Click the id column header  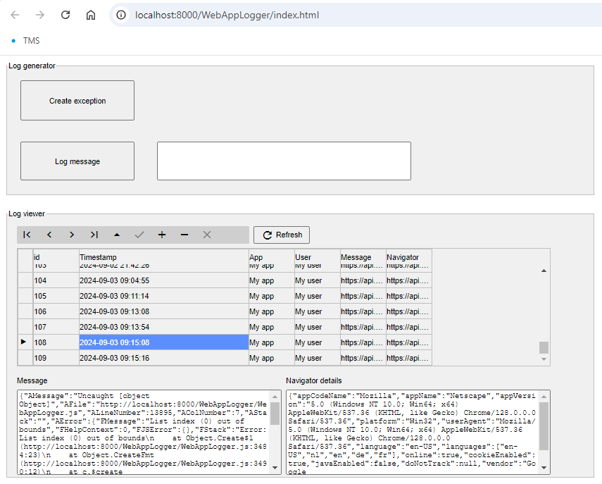56,257
